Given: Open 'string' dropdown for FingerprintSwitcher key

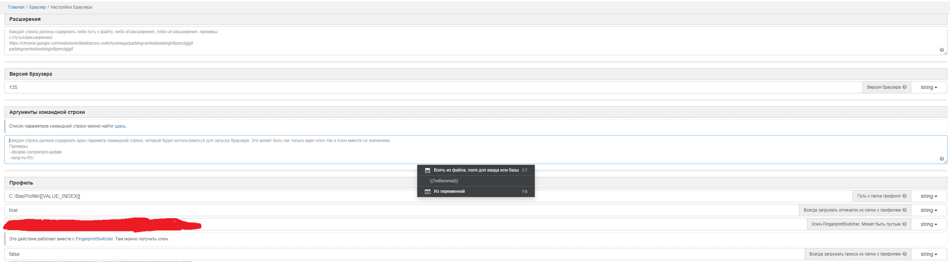Looking at the screenshot, I should coord(928,224).
